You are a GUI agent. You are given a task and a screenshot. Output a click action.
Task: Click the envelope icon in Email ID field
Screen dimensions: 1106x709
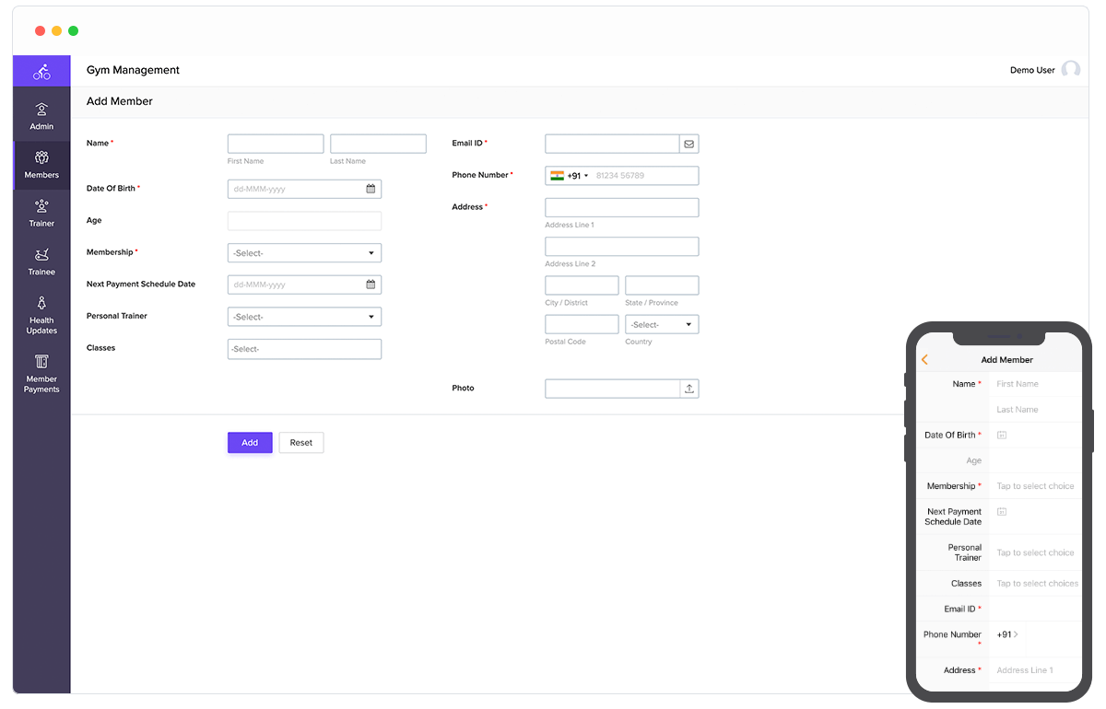click(x=688, y=144)
